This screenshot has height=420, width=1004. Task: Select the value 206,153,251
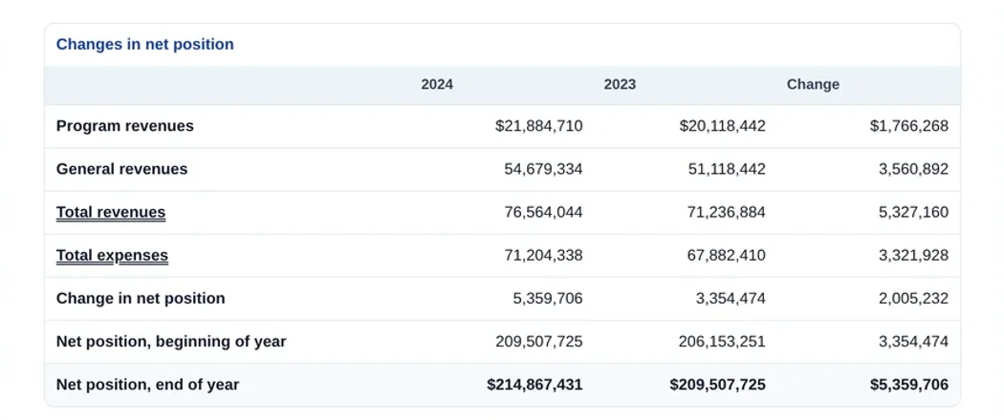click(722, 342)
